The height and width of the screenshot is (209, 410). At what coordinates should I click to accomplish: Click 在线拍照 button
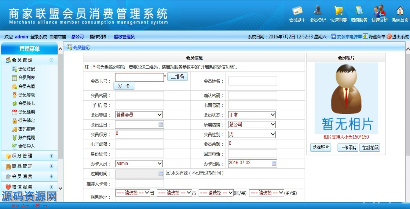point(370,148)
